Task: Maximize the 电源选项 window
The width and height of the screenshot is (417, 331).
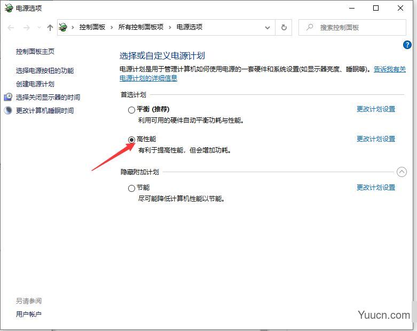Action: (376, 8)
